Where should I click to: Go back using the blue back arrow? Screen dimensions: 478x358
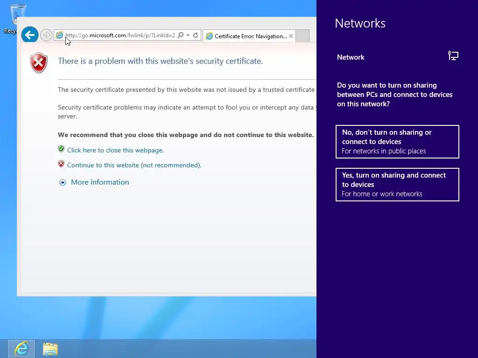[29, 35]
